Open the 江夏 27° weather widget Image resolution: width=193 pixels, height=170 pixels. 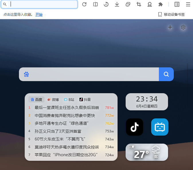[x=147, y=152]
